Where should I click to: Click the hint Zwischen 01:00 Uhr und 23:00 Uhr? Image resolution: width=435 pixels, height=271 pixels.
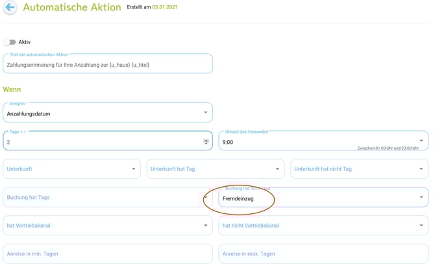click(x=388, y=148)
